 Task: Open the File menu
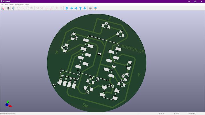(2, 5)
